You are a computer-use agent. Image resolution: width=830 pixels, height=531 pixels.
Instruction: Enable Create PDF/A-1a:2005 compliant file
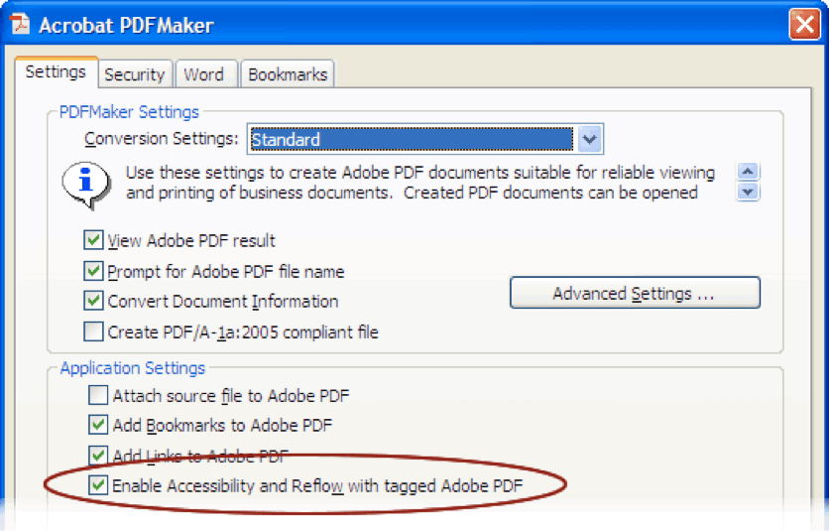coord(94,332)
